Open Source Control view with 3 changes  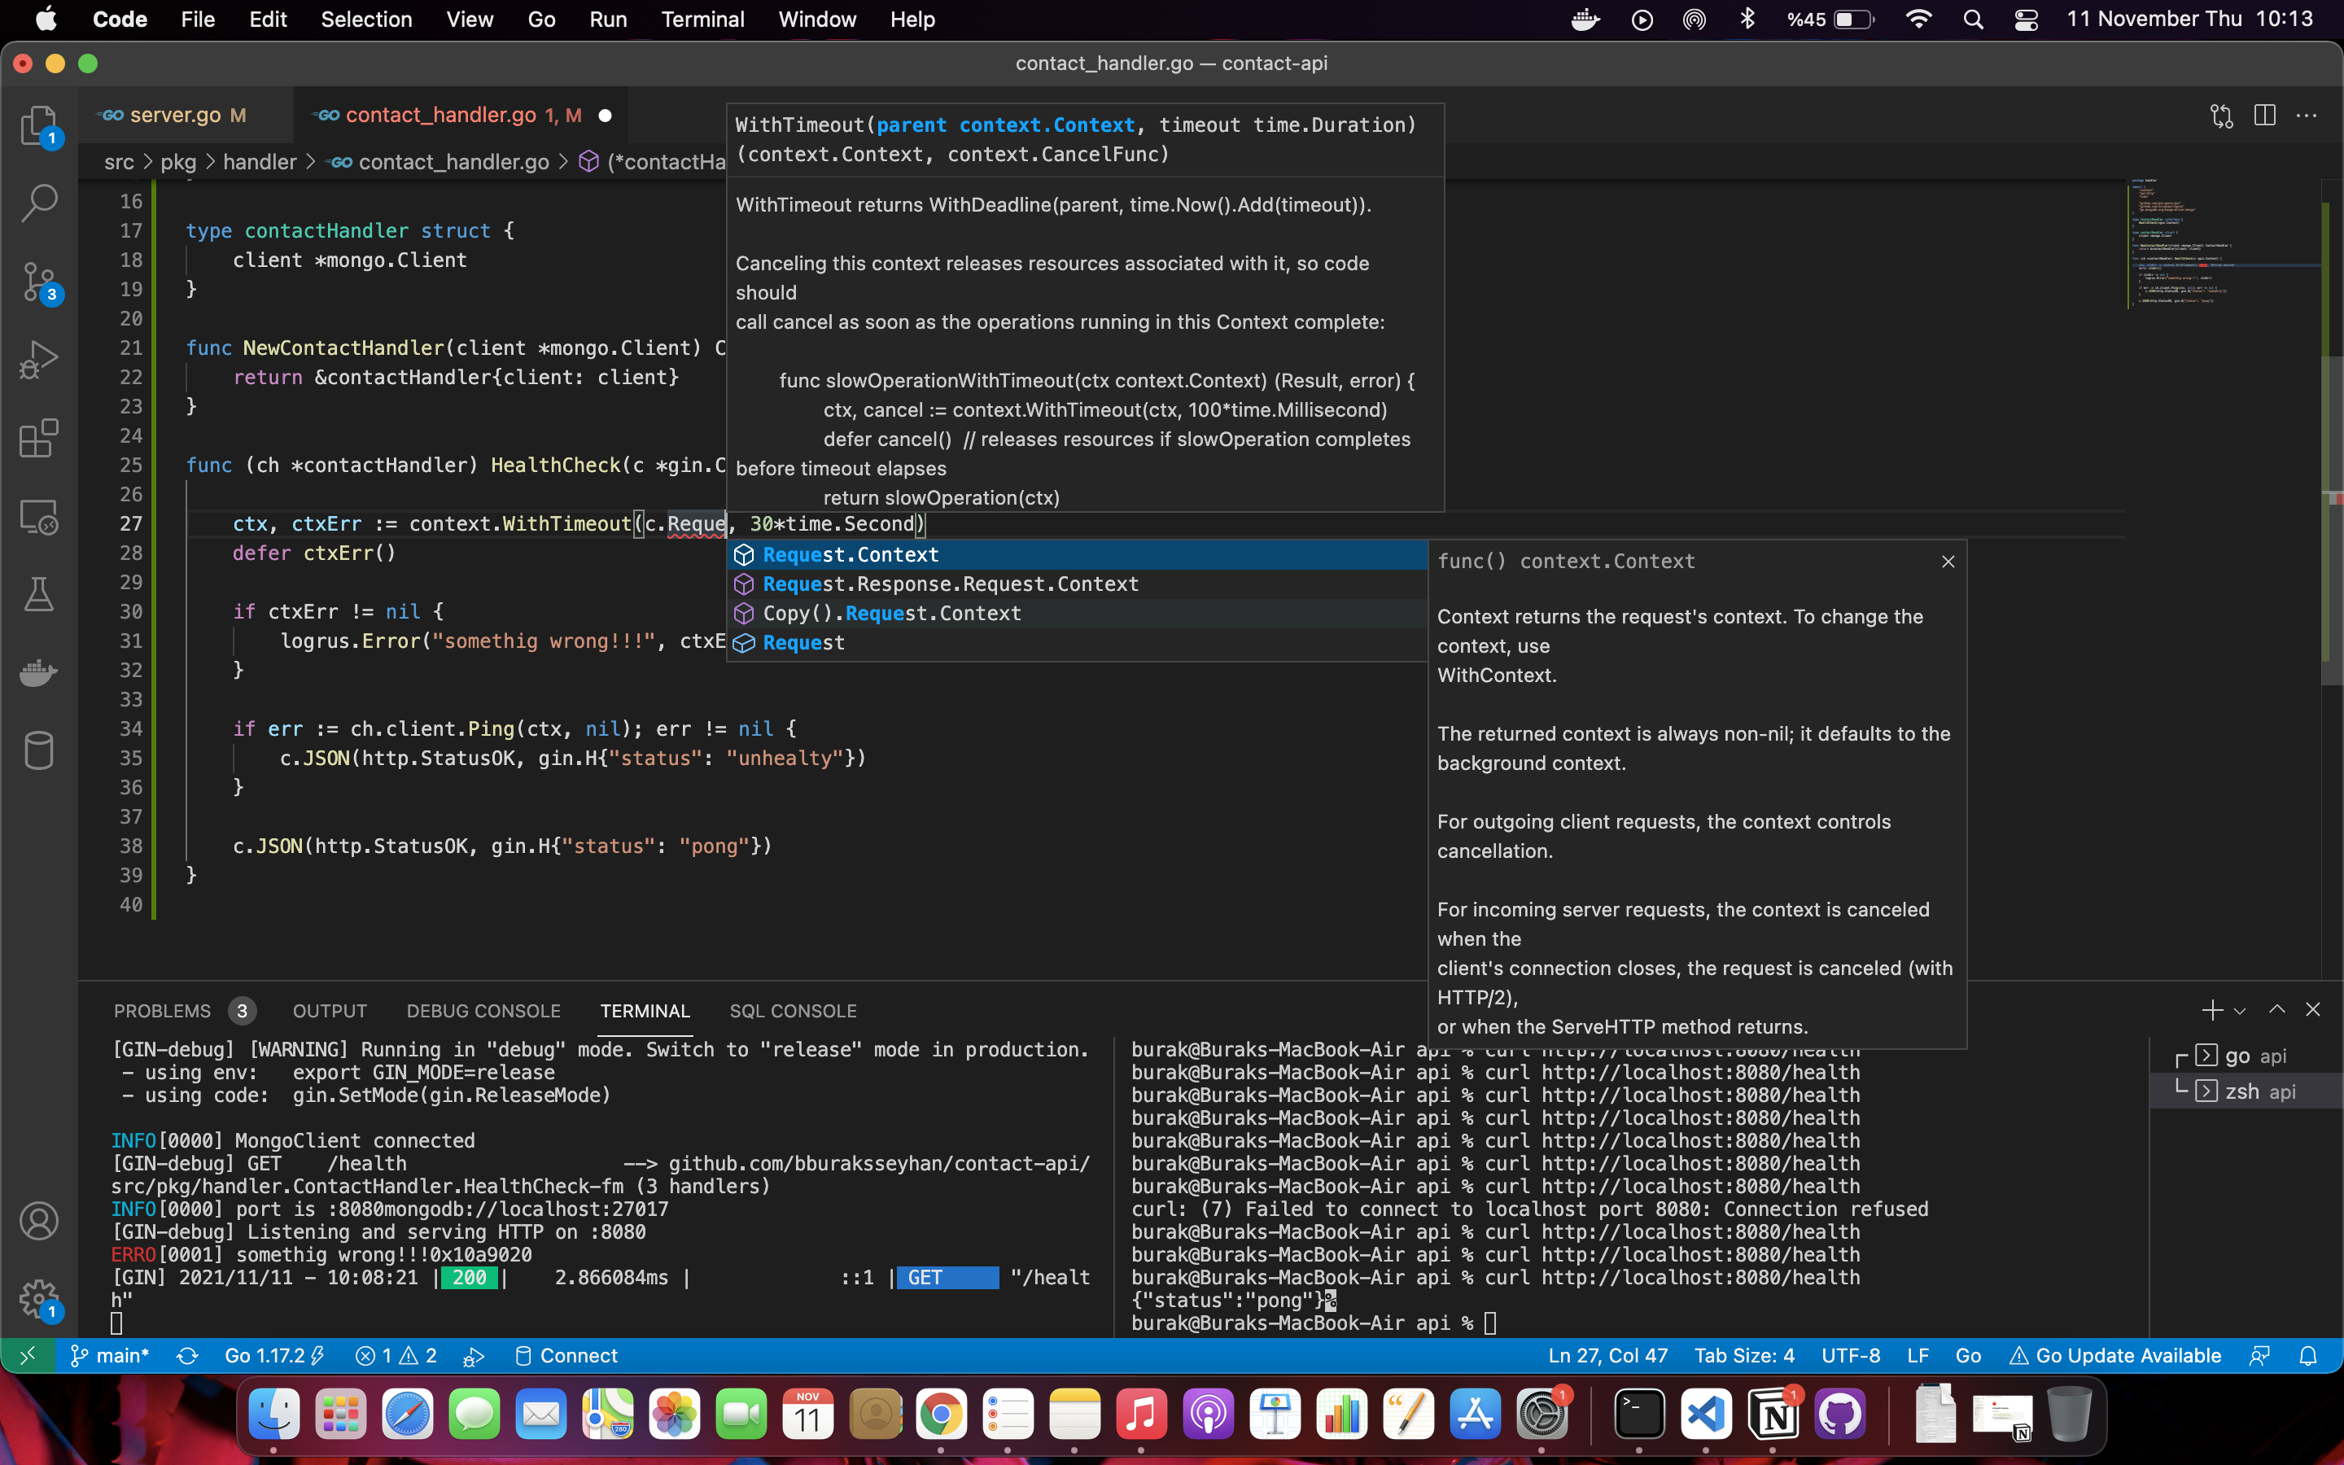[39, 281]
